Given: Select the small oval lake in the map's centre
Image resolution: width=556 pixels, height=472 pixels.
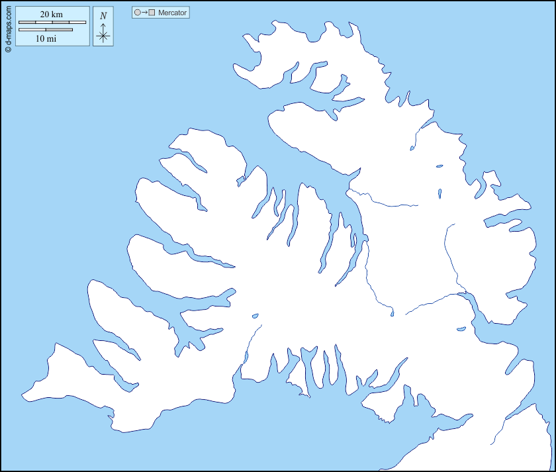Looking at the screenshot, I should pos(255,316).
